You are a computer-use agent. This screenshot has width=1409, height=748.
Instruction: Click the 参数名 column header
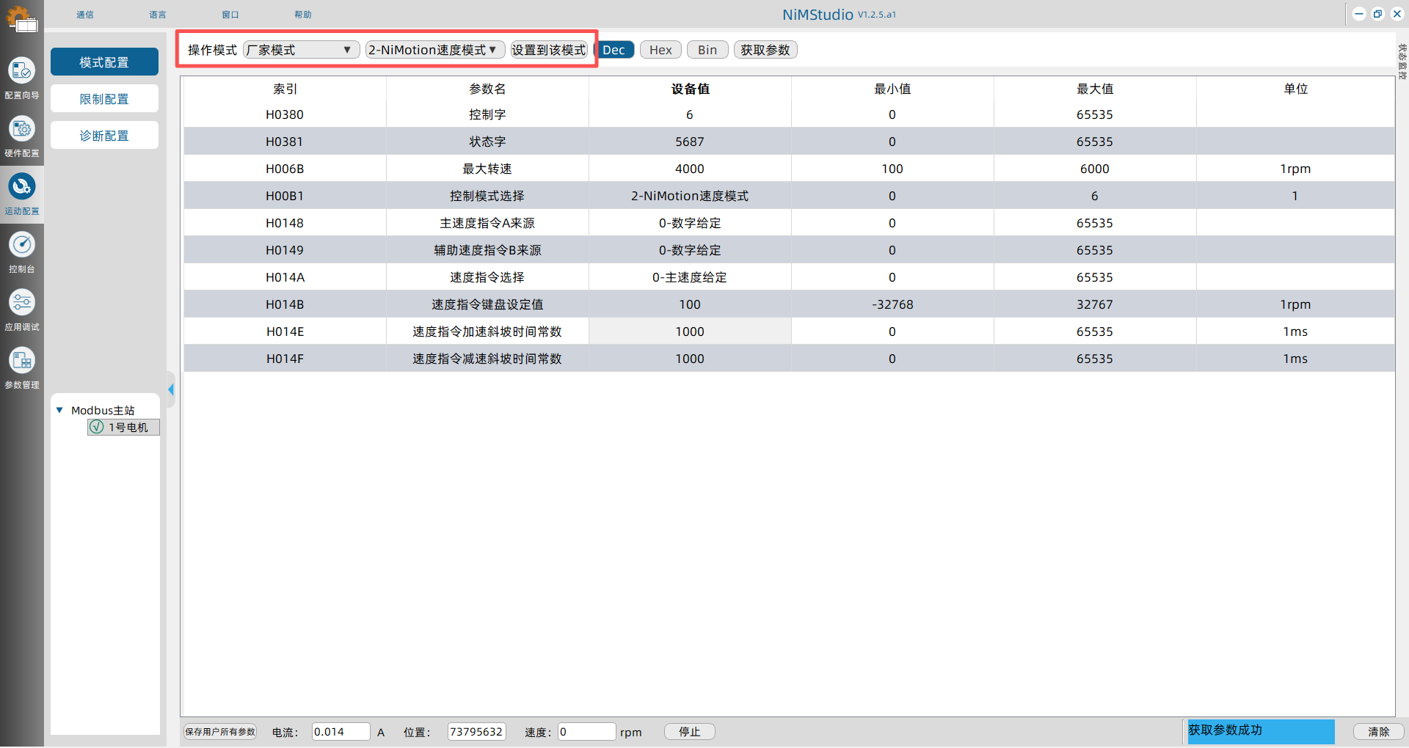[x=487, y=89]
